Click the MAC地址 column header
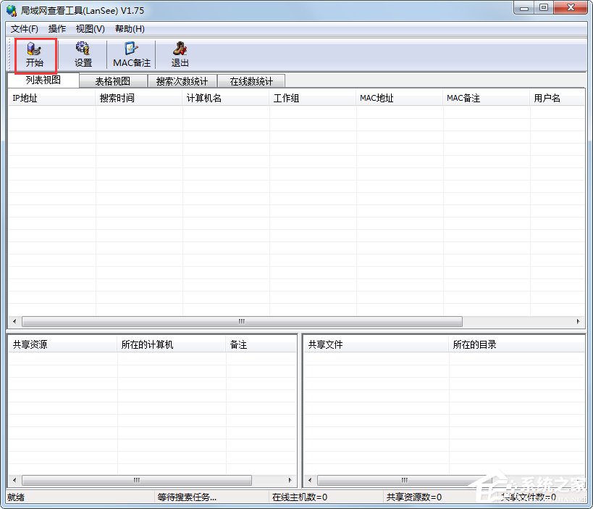The image size is (593, 509). click(x=377, y=97)
